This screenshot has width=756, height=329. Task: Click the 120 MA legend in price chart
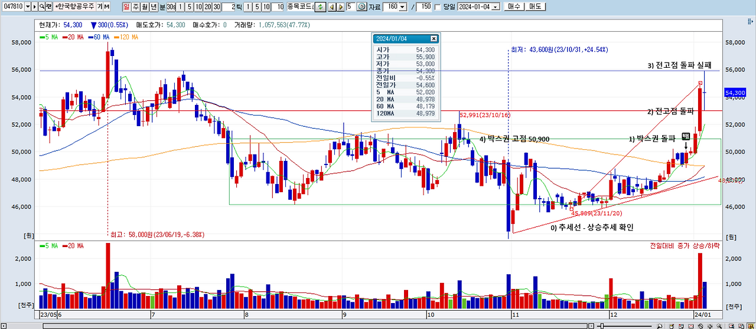tap(125, 37)
